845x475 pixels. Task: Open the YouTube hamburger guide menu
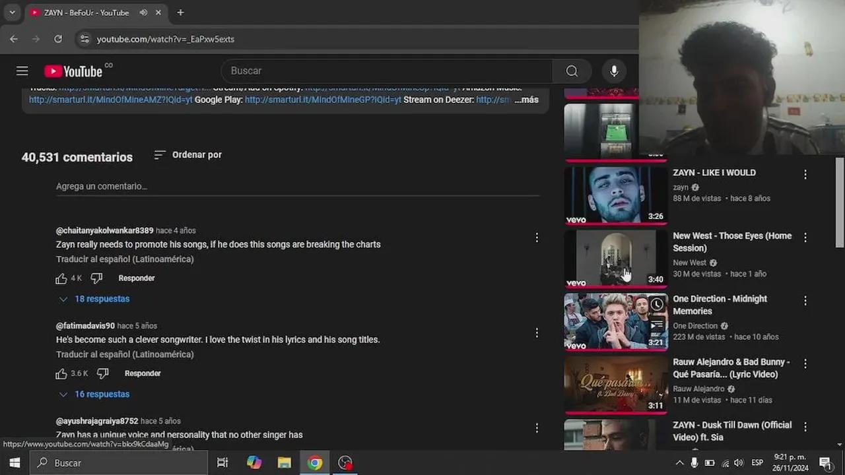point(22,71)
